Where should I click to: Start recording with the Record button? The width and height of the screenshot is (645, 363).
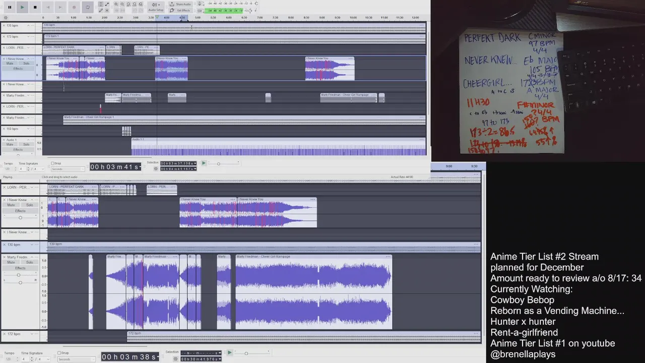click(74, 7)
